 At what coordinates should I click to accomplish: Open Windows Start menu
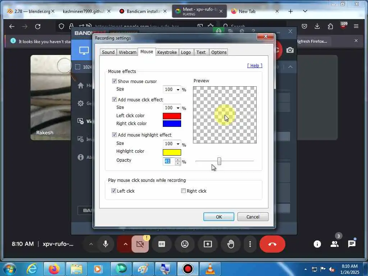[9, 269]
